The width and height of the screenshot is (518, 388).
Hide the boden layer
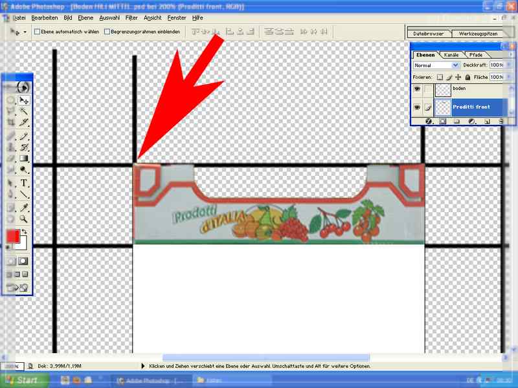click(x=417, y=89)
